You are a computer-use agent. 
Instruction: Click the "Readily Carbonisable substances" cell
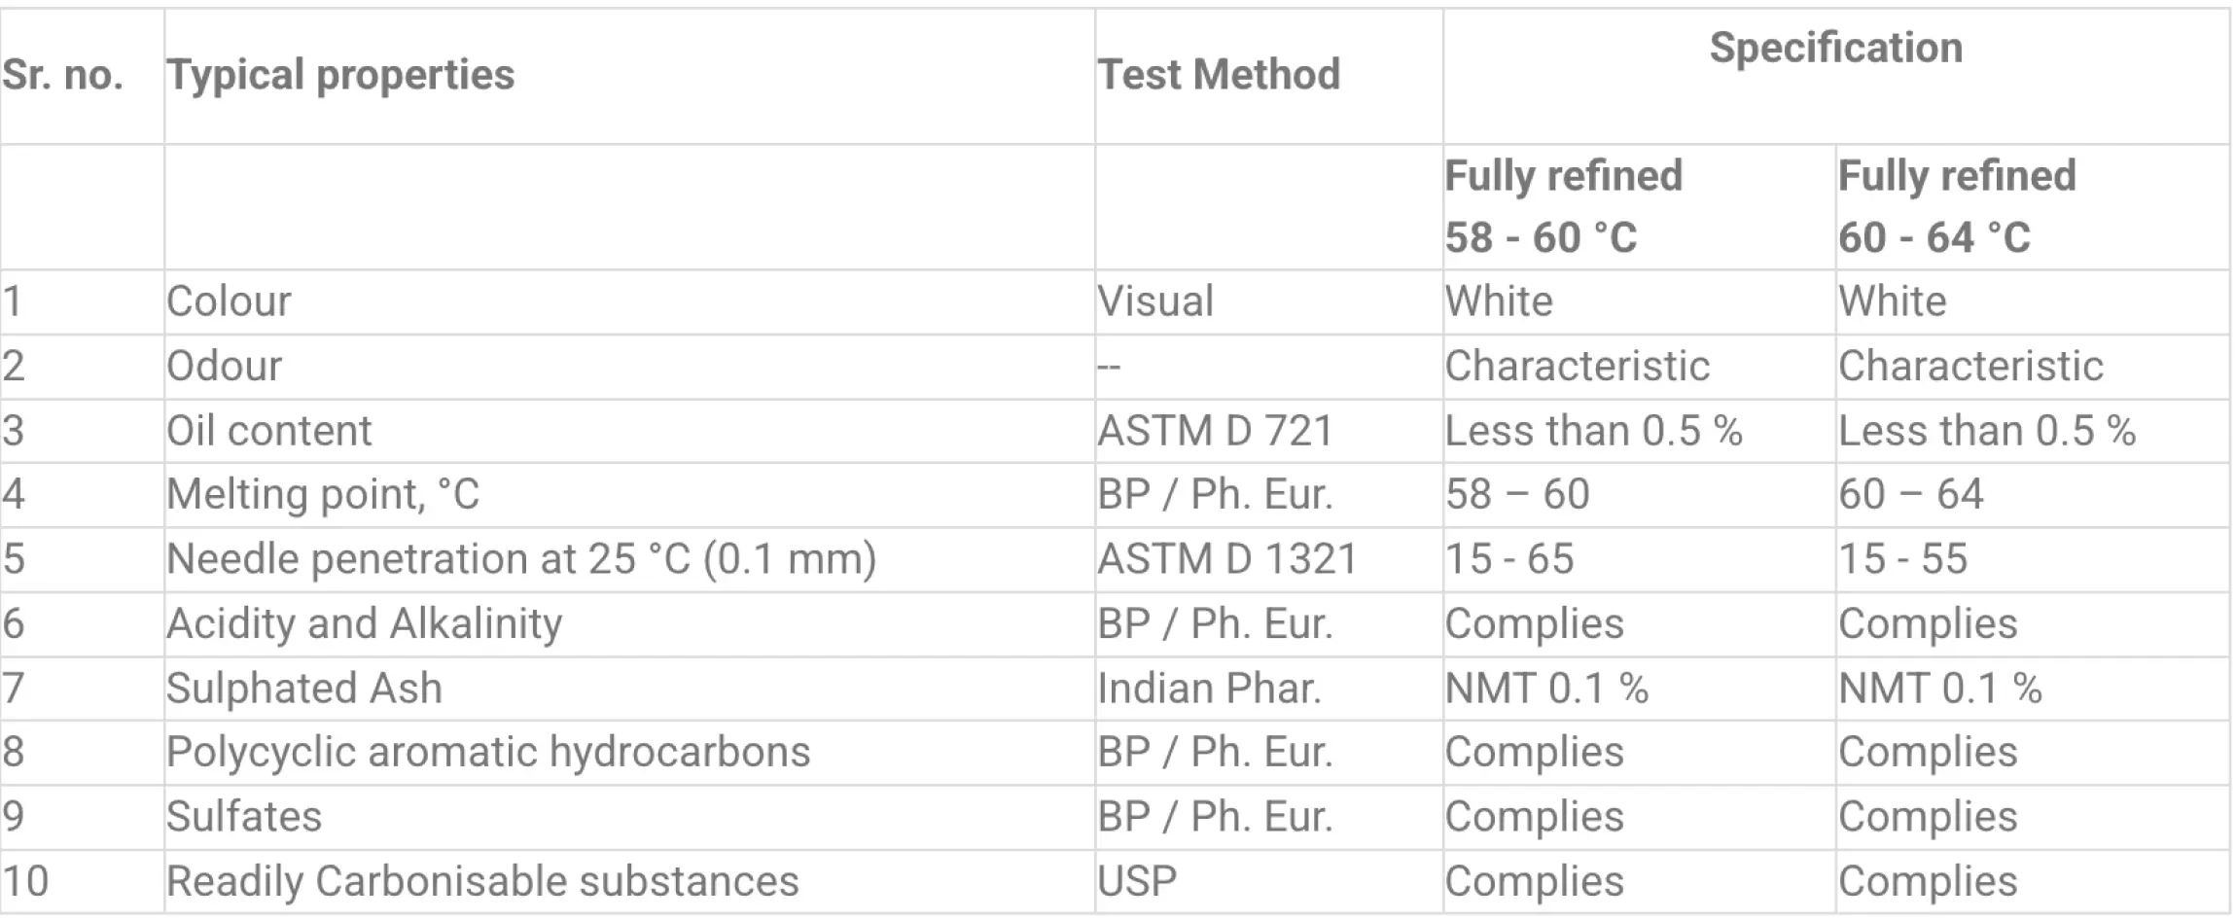[x=482, y=881]
